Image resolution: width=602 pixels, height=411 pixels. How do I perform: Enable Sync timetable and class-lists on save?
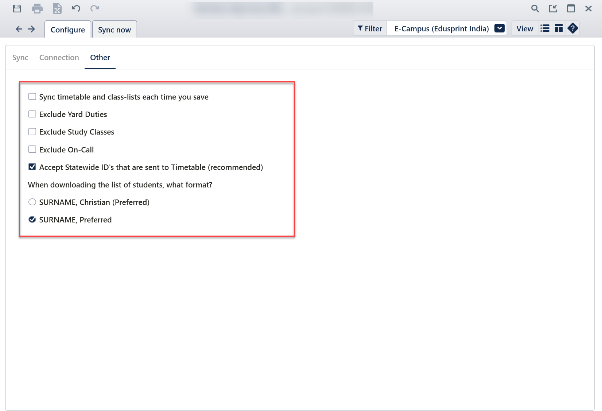[32, 97]
